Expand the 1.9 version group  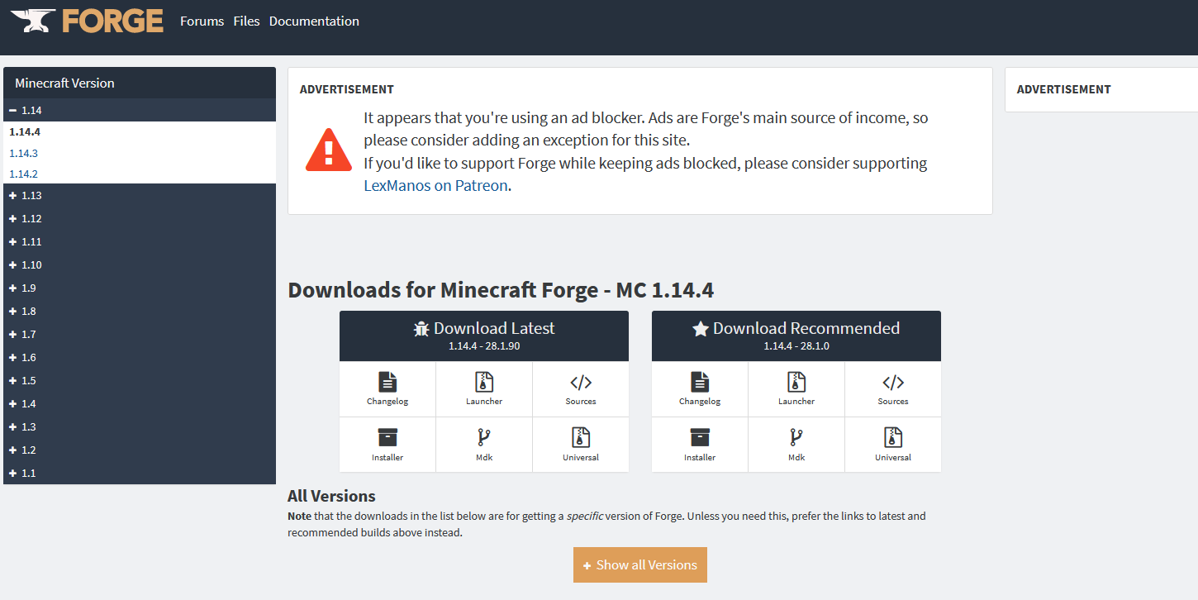coord(140,288)
